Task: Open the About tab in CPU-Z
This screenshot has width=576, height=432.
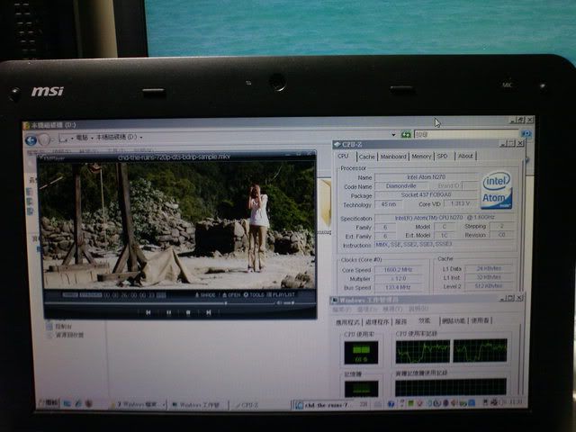Action: [x=465, y=156]
